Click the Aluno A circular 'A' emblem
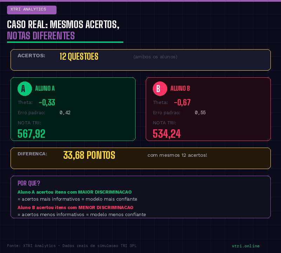This screenshot has width=281, height=253. [25, 89]
